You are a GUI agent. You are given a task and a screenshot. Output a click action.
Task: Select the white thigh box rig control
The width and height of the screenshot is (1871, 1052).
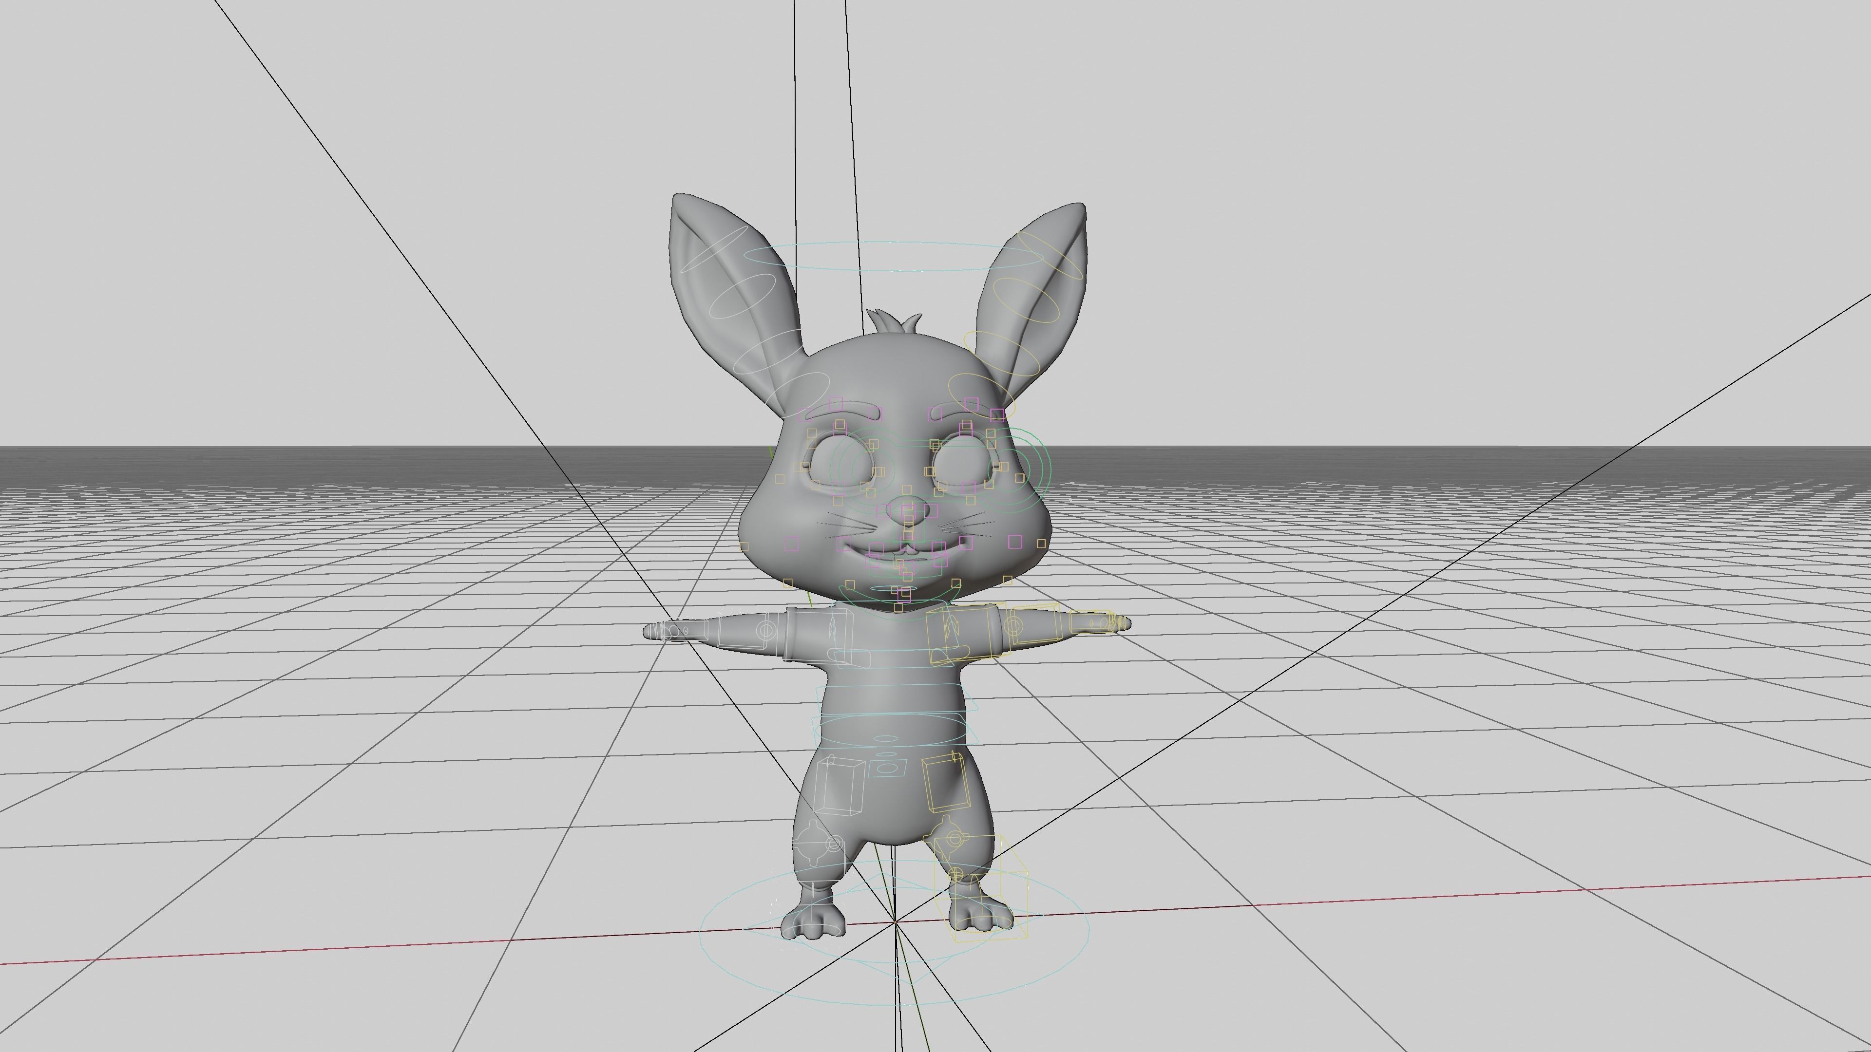tap(839, 786)
